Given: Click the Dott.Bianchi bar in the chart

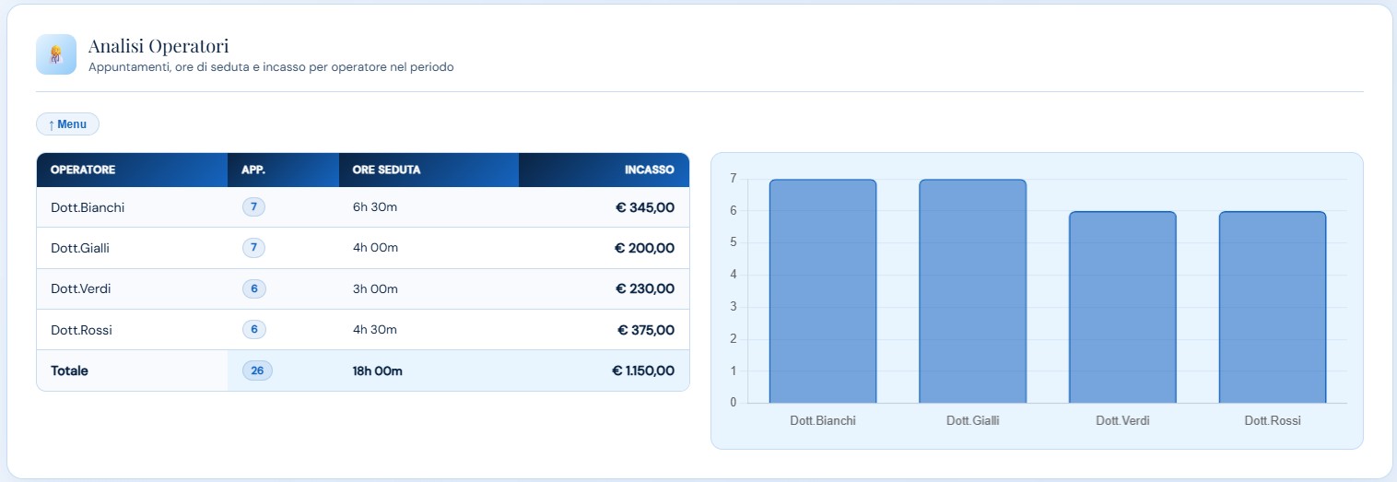Looking at the screenshot, I should (822, 291).
